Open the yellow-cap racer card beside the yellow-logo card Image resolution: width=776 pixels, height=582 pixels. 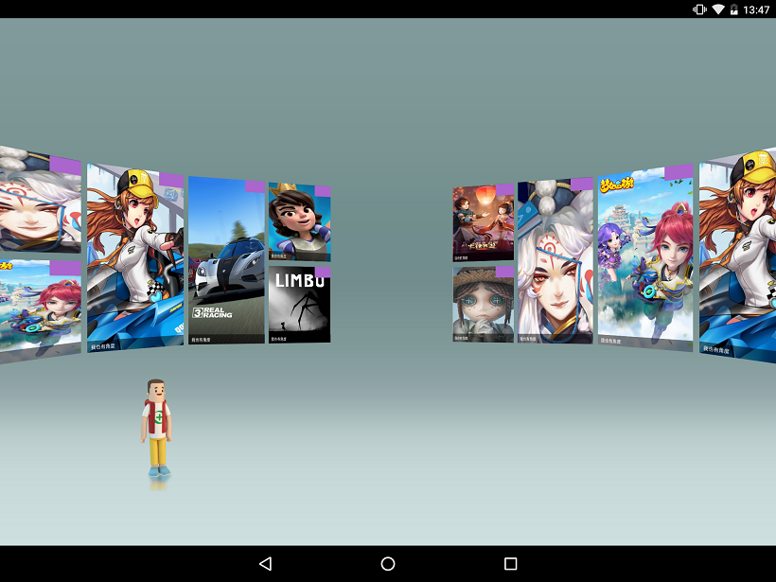tap(737, 255)
